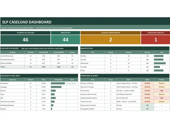Select the Students on Caseload value 46
The height and width of the screenshot is (128, 170).
coord(25,40)
